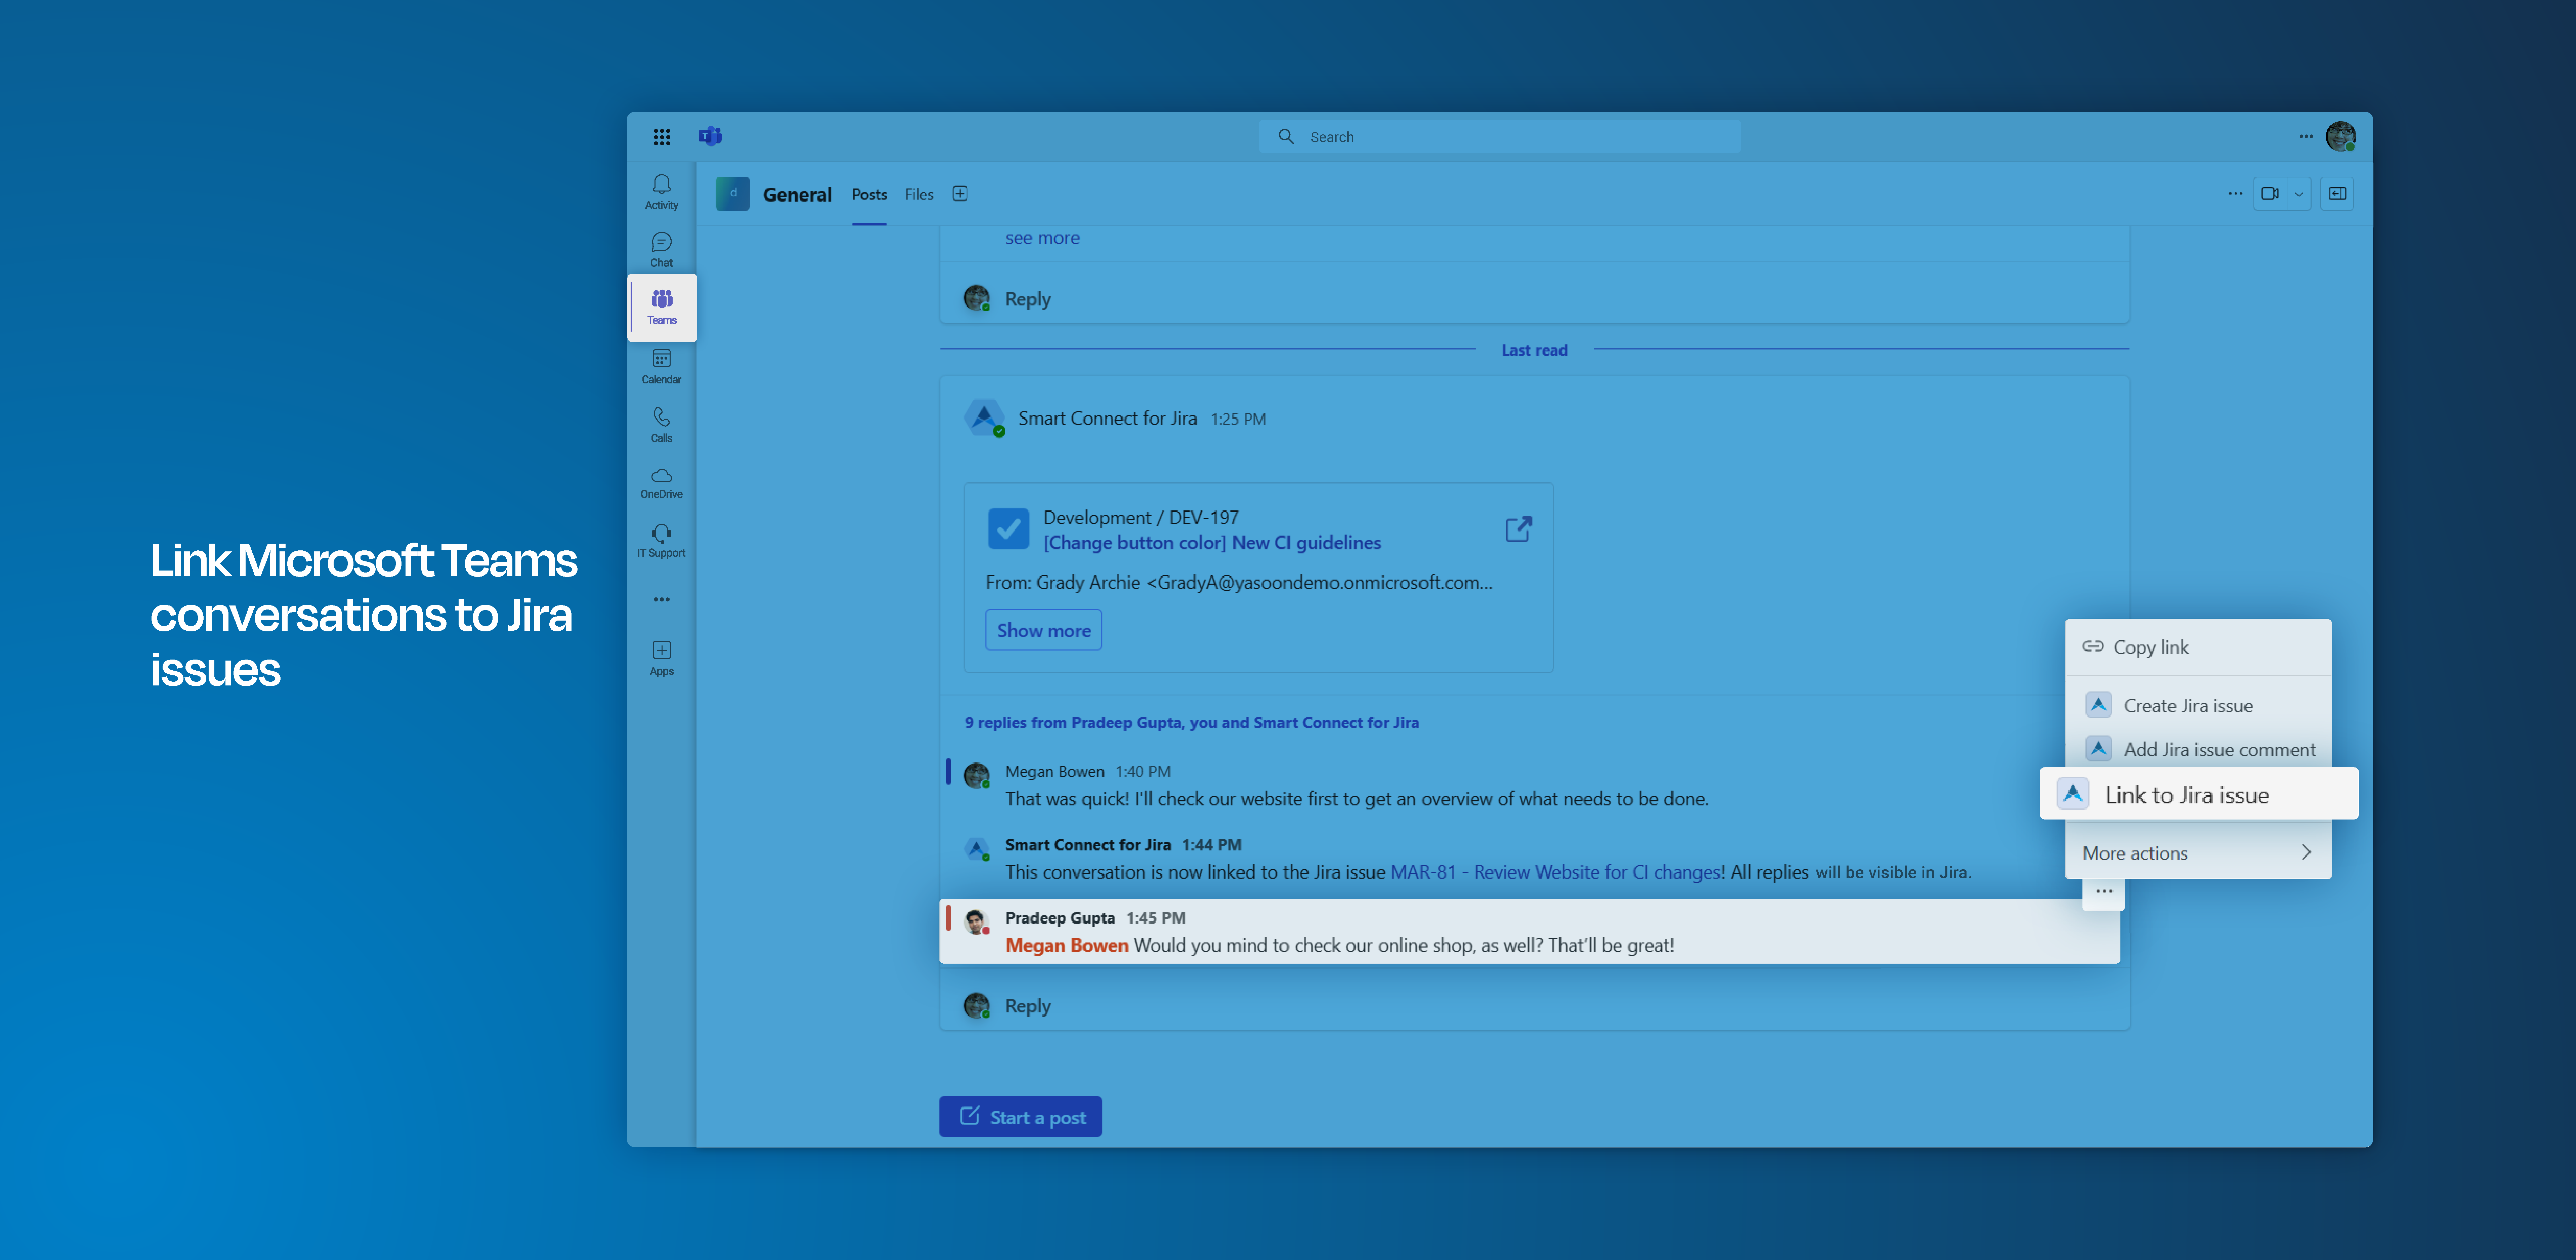Image resolution: width=2576 pixels, height=1260 pixels.
Task: Click the Apps icon in sidebar
Action: click(x=661, y=658)
